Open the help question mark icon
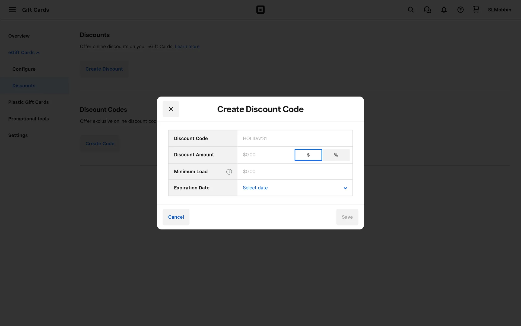This screenshot has width=521, height=326. tap(460, 10)
